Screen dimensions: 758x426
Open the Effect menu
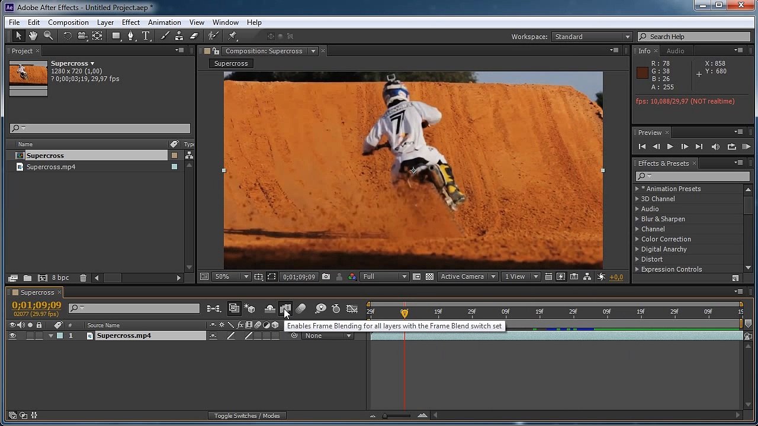[131, 22]
